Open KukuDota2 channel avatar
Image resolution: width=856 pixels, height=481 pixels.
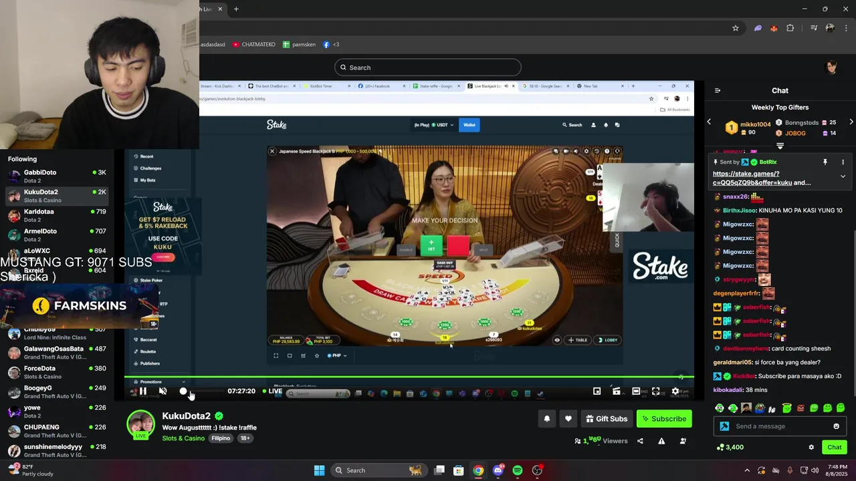tap(140, 425)
